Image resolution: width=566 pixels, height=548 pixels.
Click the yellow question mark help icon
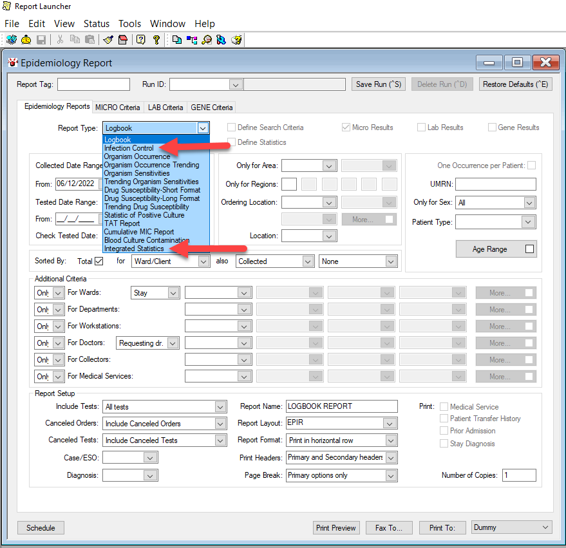tap(156, 40)
